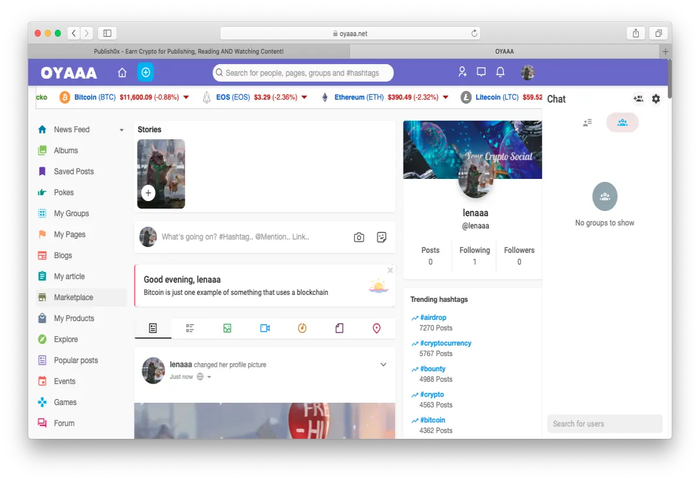Switch to the Publish0x browser tab
700x482 pixels.
[188, 51]
